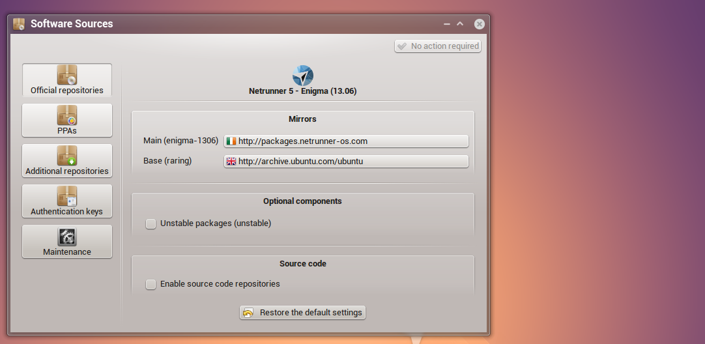This screenshot has width=705, height=344.
Task: Open the Official repositories section
Action: tap(67, 79)
